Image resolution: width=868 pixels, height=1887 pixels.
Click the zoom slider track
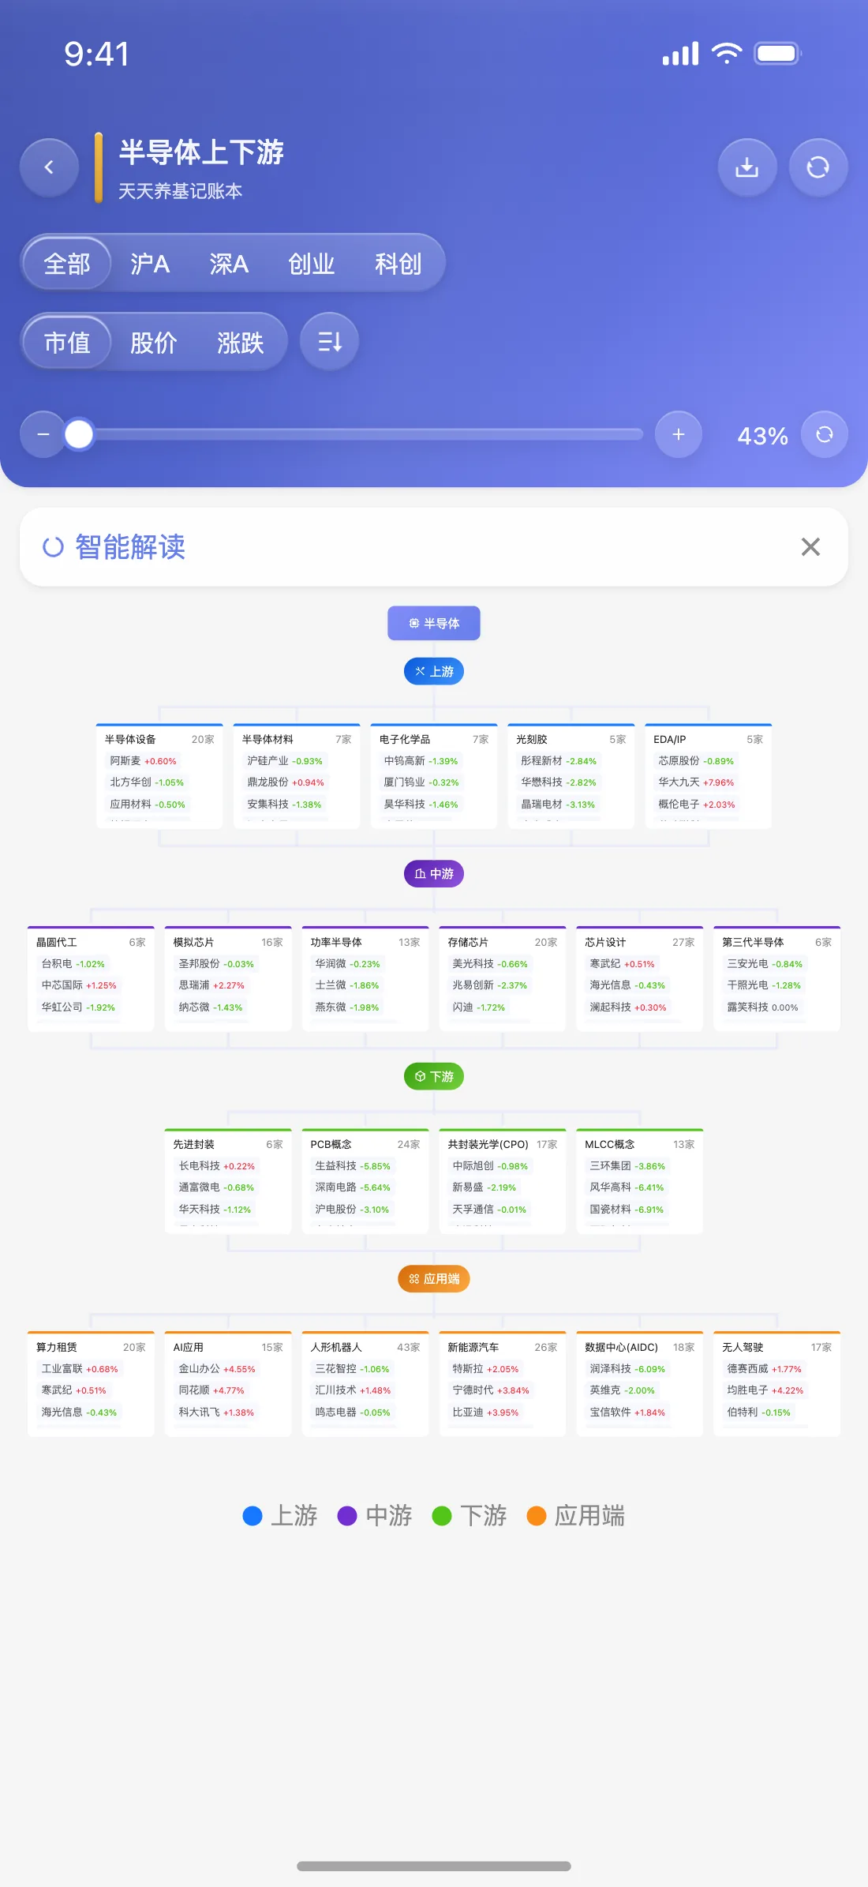[x=363, y=434]
